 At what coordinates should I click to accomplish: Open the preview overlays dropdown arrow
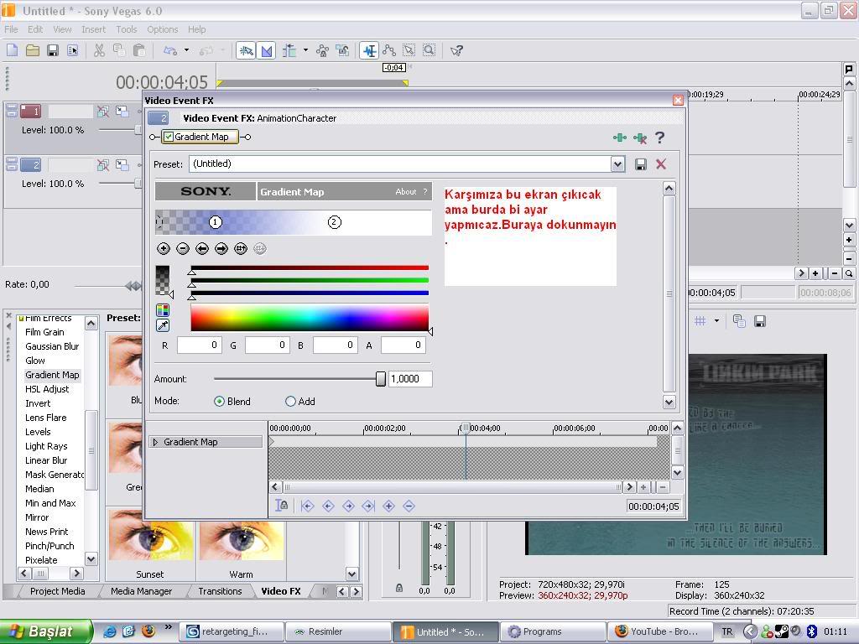716,321
